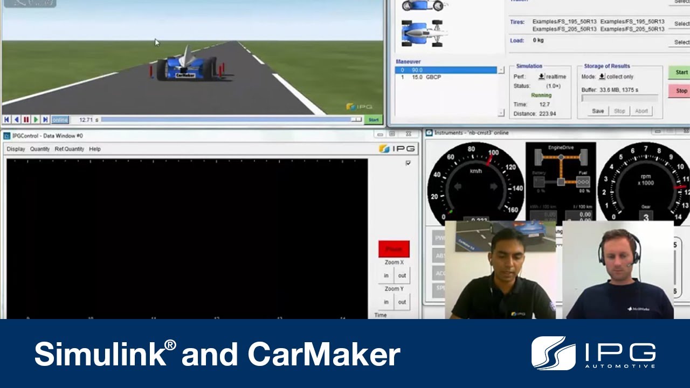Viewport: 690px width, 388px height.
Task: Click Abort in Storage of Results
Action: (641, 111)
